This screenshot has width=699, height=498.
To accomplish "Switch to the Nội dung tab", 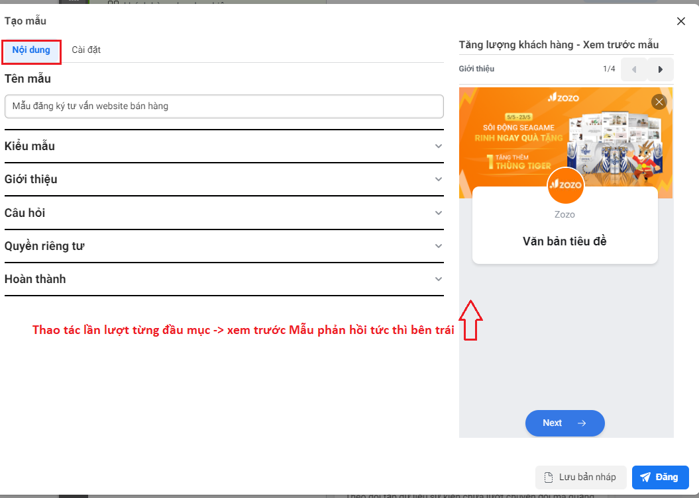I will point(31,50).
